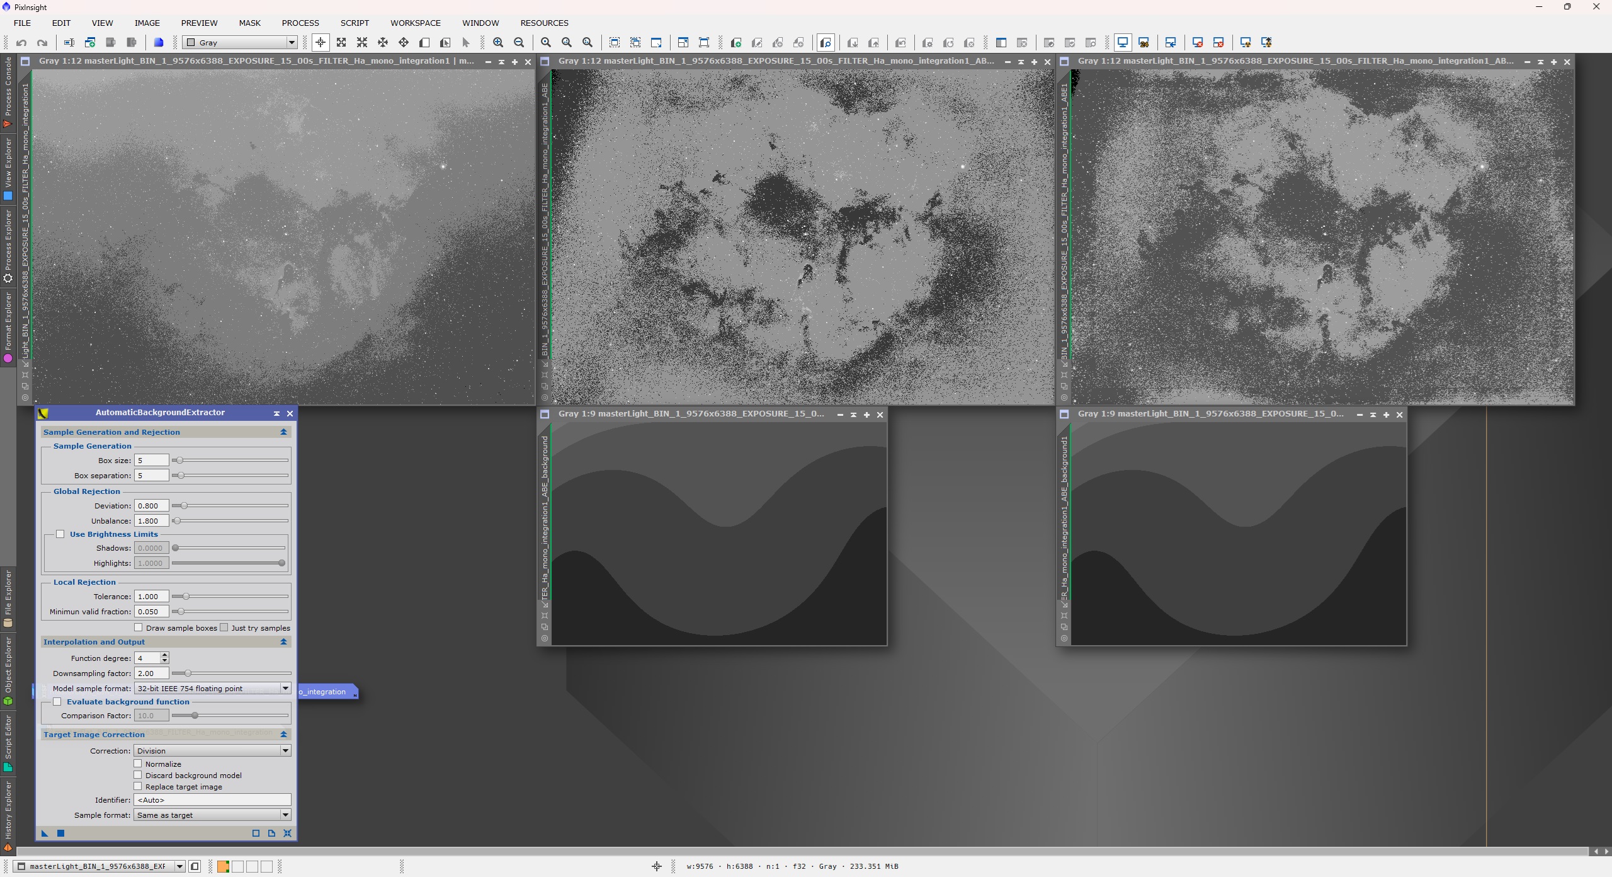Select the Readout mode crosshair tool

tap(321, 43)
